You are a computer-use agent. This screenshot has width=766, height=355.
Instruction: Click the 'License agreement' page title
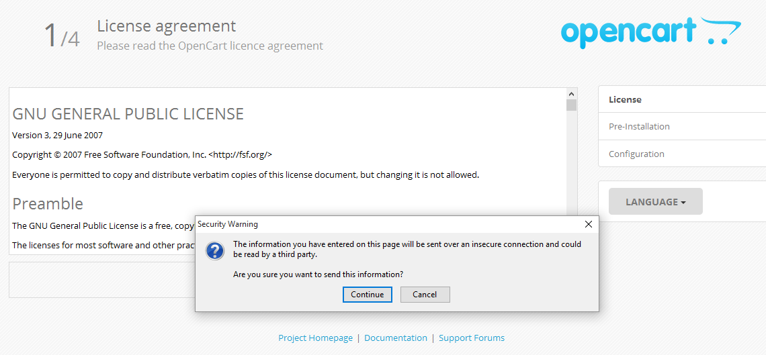pos(167,26)
